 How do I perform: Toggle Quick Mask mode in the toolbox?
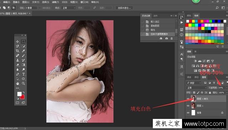(17, 103)
